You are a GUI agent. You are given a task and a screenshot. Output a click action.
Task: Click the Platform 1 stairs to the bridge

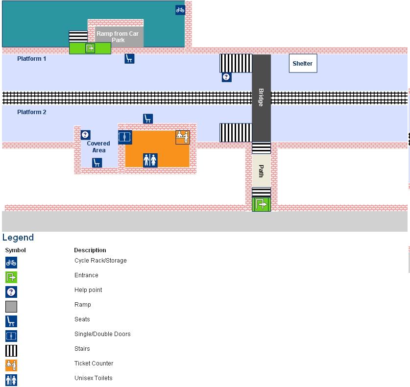click(236, 63)
